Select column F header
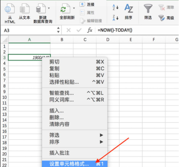This screenshot has width=179, height=167. point(154,40)
